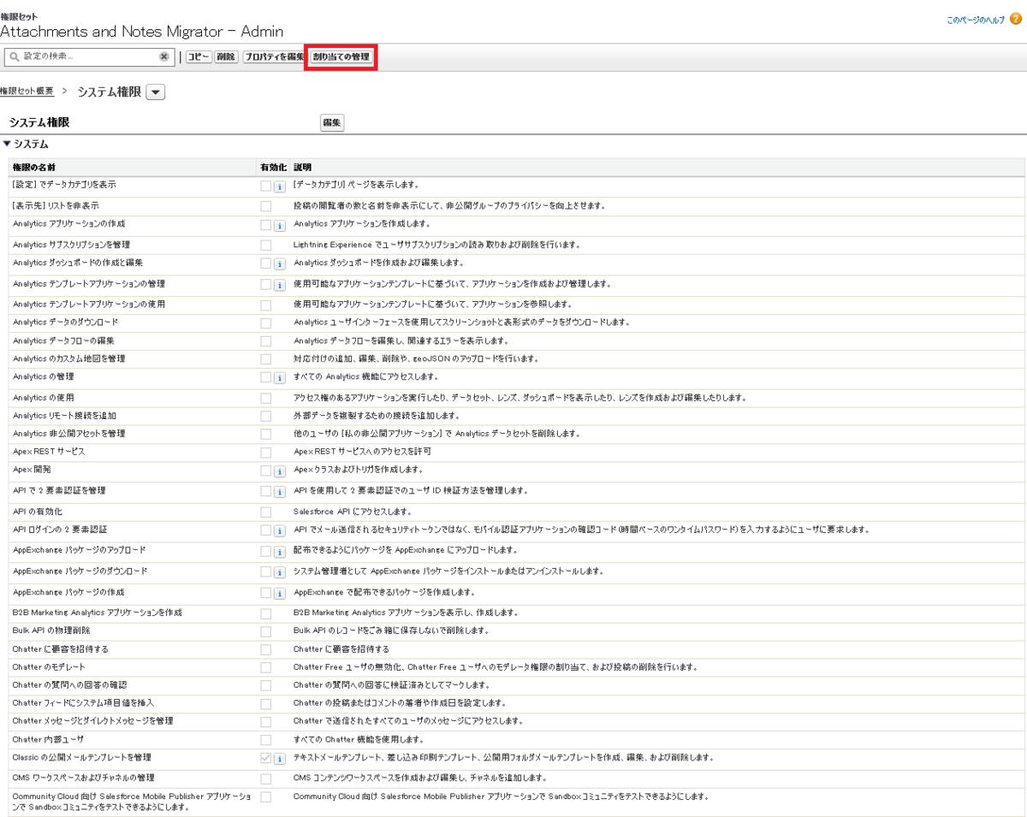Select the Analytics データフローの編集 row label
The image size is (1027, 817).
64,340
